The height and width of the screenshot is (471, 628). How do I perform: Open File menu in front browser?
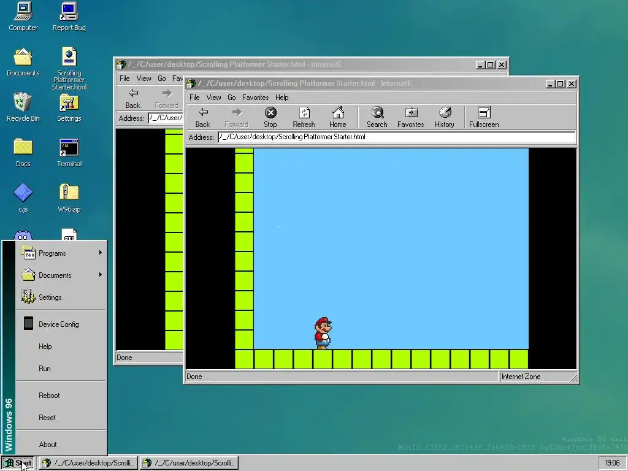pos(194,98)
